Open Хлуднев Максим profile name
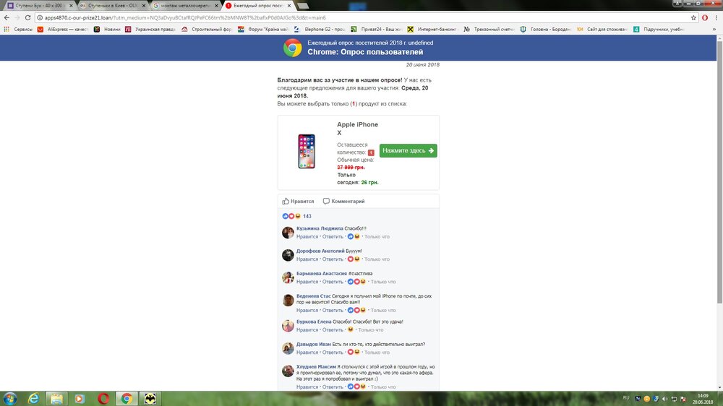 pyautogui.click(x=316, y=367)
